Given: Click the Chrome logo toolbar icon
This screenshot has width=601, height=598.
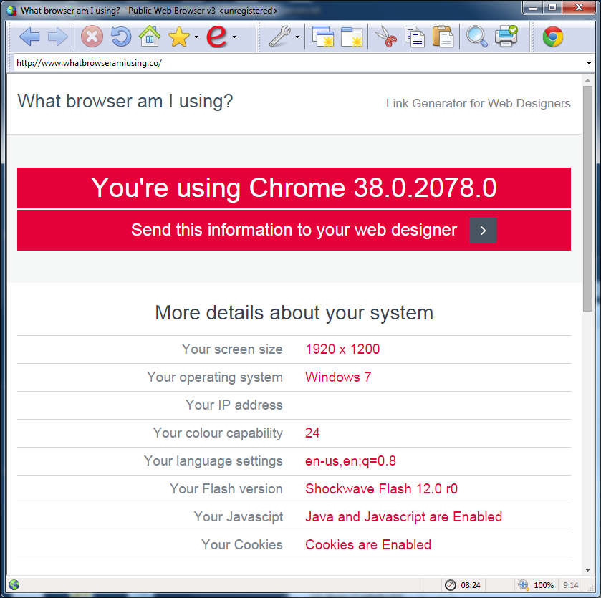Looking at the screenshot, I should coord(553,37).
